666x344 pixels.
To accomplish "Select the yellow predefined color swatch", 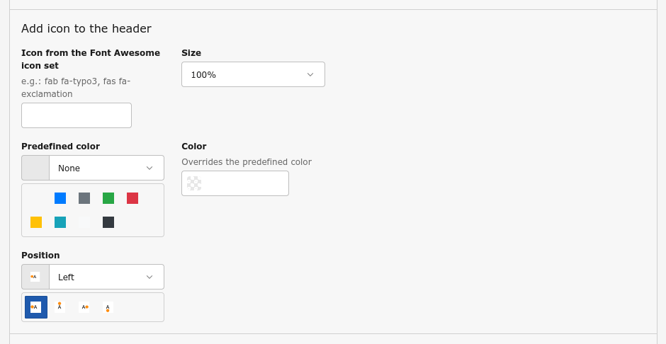I will [36, 222].
